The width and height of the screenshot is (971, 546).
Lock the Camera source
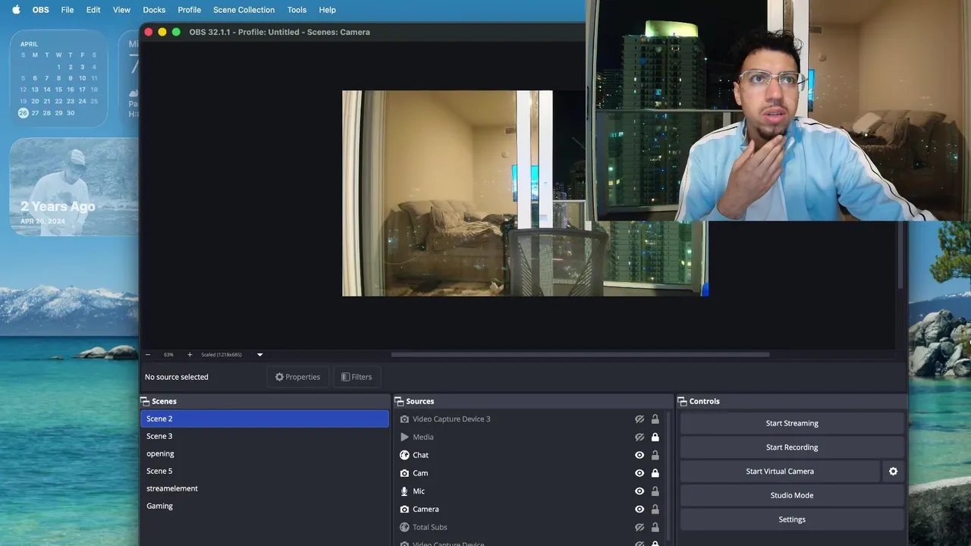[655, 510]
